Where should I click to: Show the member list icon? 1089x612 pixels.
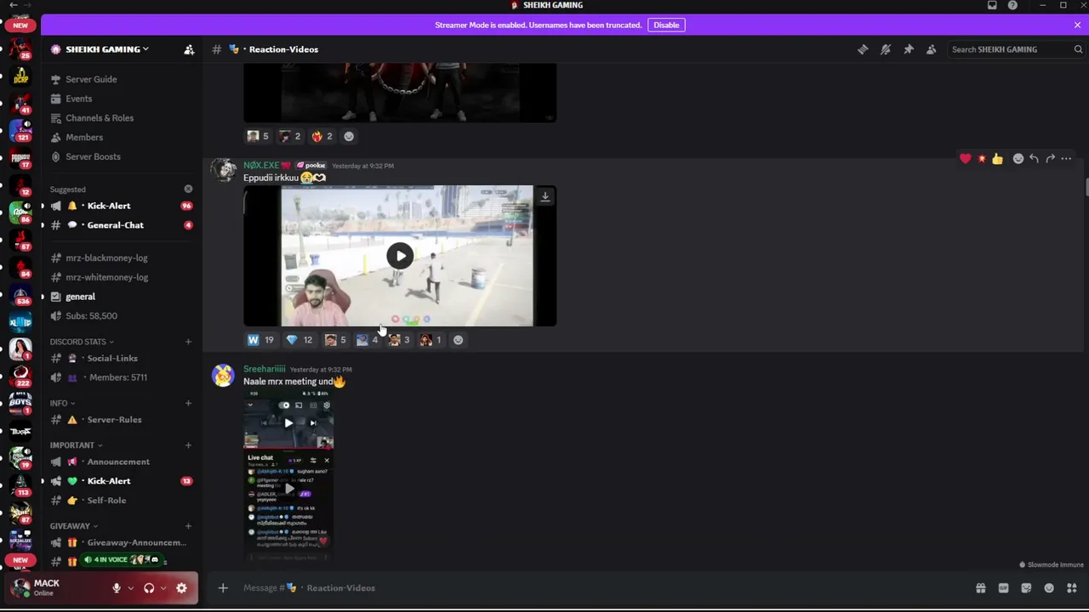(932, 49)
